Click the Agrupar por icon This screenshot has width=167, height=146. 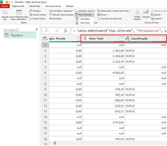(x=5, y=12)
